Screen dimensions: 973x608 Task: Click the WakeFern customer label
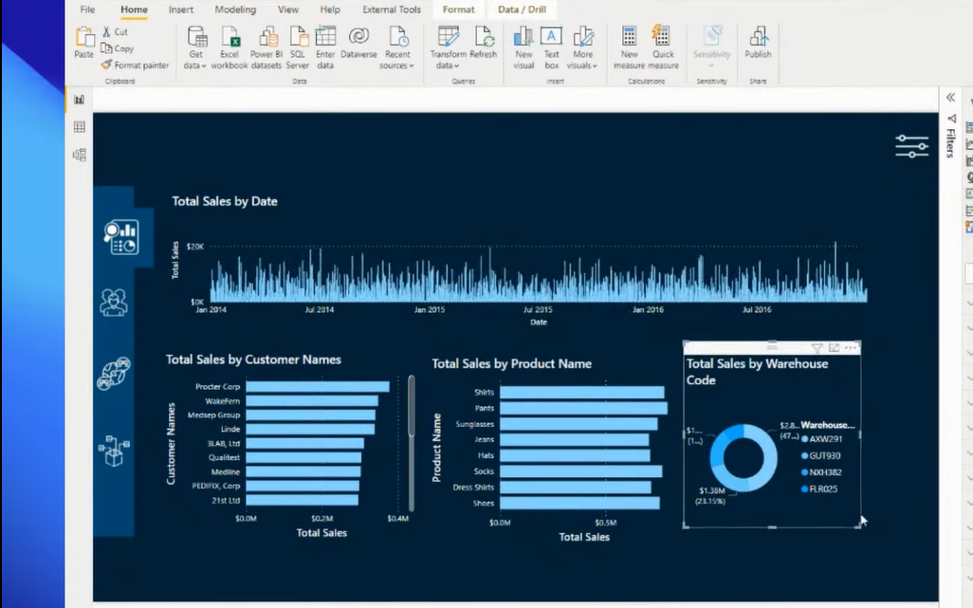point(222,401)
